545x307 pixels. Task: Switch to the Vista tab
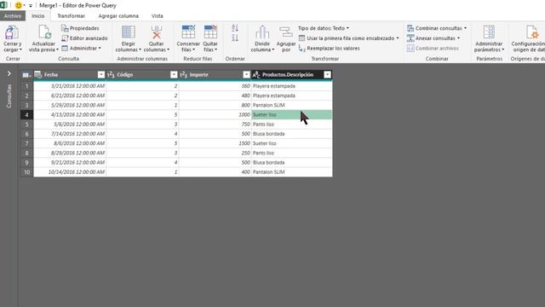pyautogui.click(x=157, y=16)
